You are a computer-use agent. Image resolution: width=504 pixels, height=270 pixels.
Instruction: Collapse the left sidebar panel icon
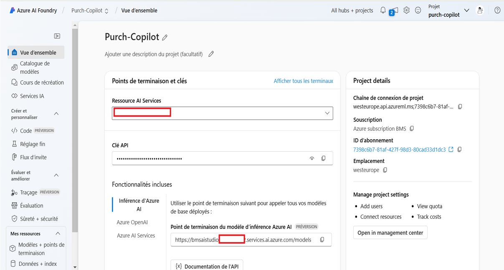click(57, 36)
